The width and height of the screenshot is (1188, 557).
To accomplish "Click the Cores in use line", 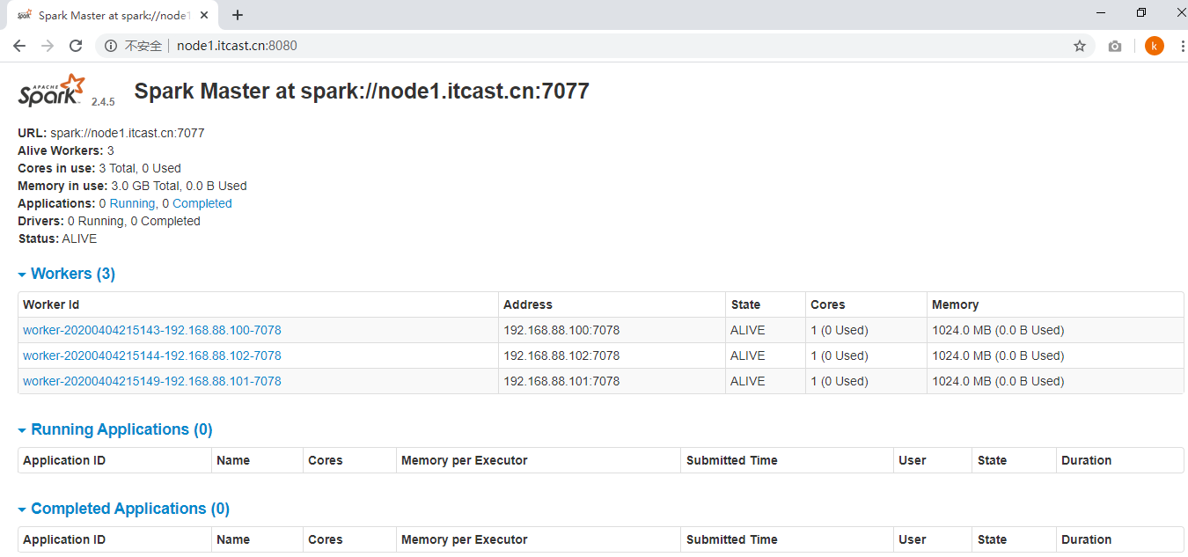I will [x=99, y=168].
